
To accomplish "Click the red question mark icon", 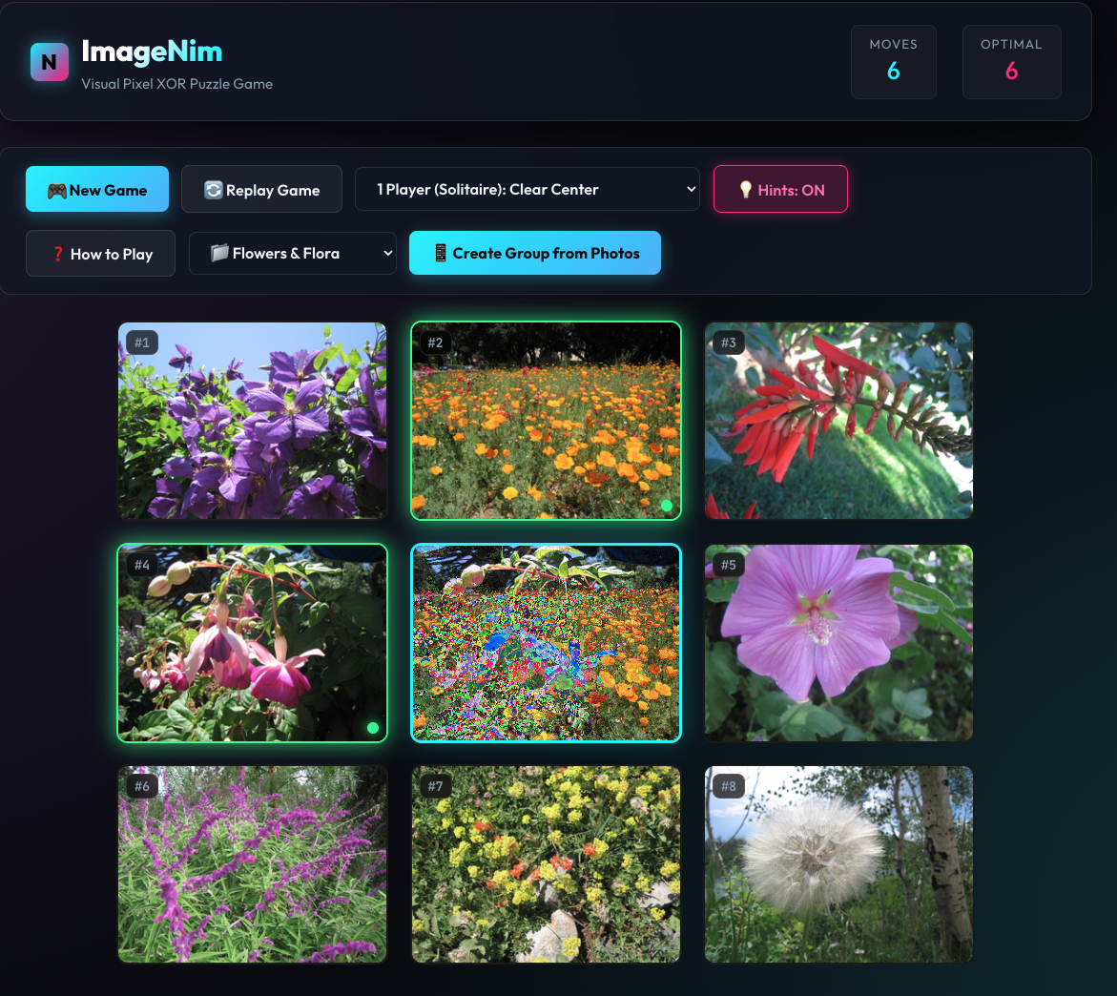I will 58,254.
